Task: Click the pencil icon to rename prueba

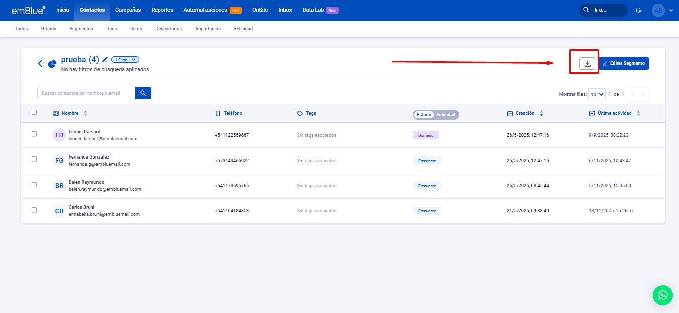Action: tap(105, 60)
